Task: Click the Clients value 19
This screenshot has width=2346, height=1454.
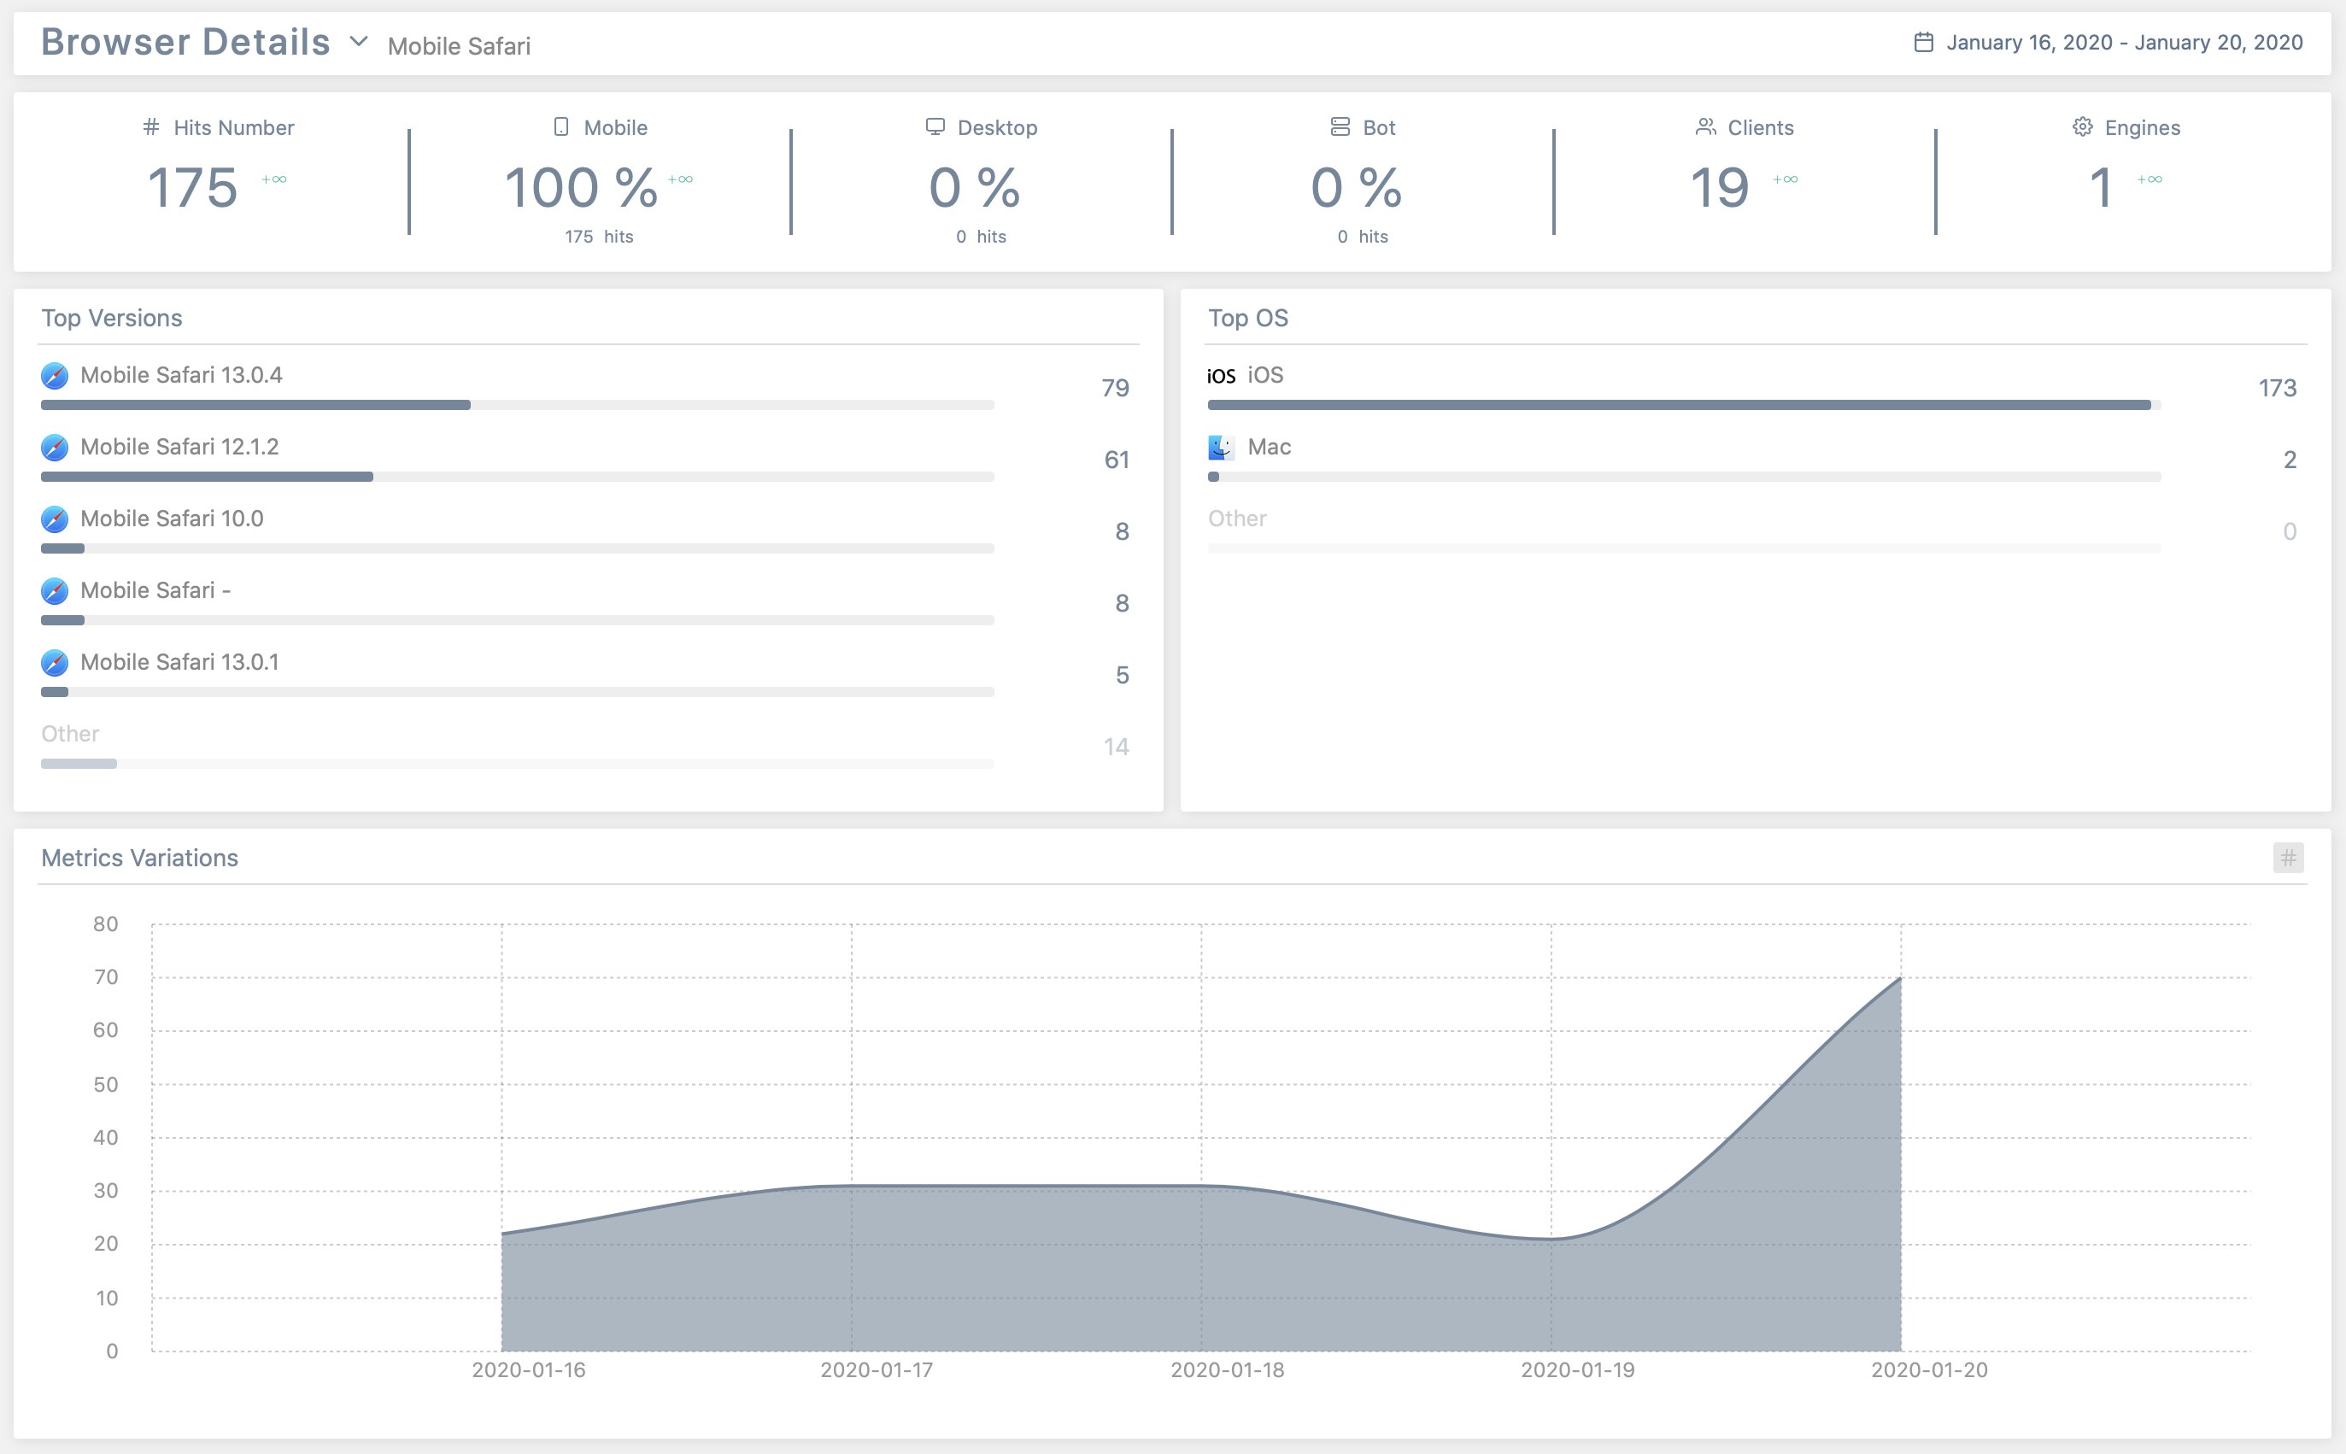Action: click(1720, 188)
